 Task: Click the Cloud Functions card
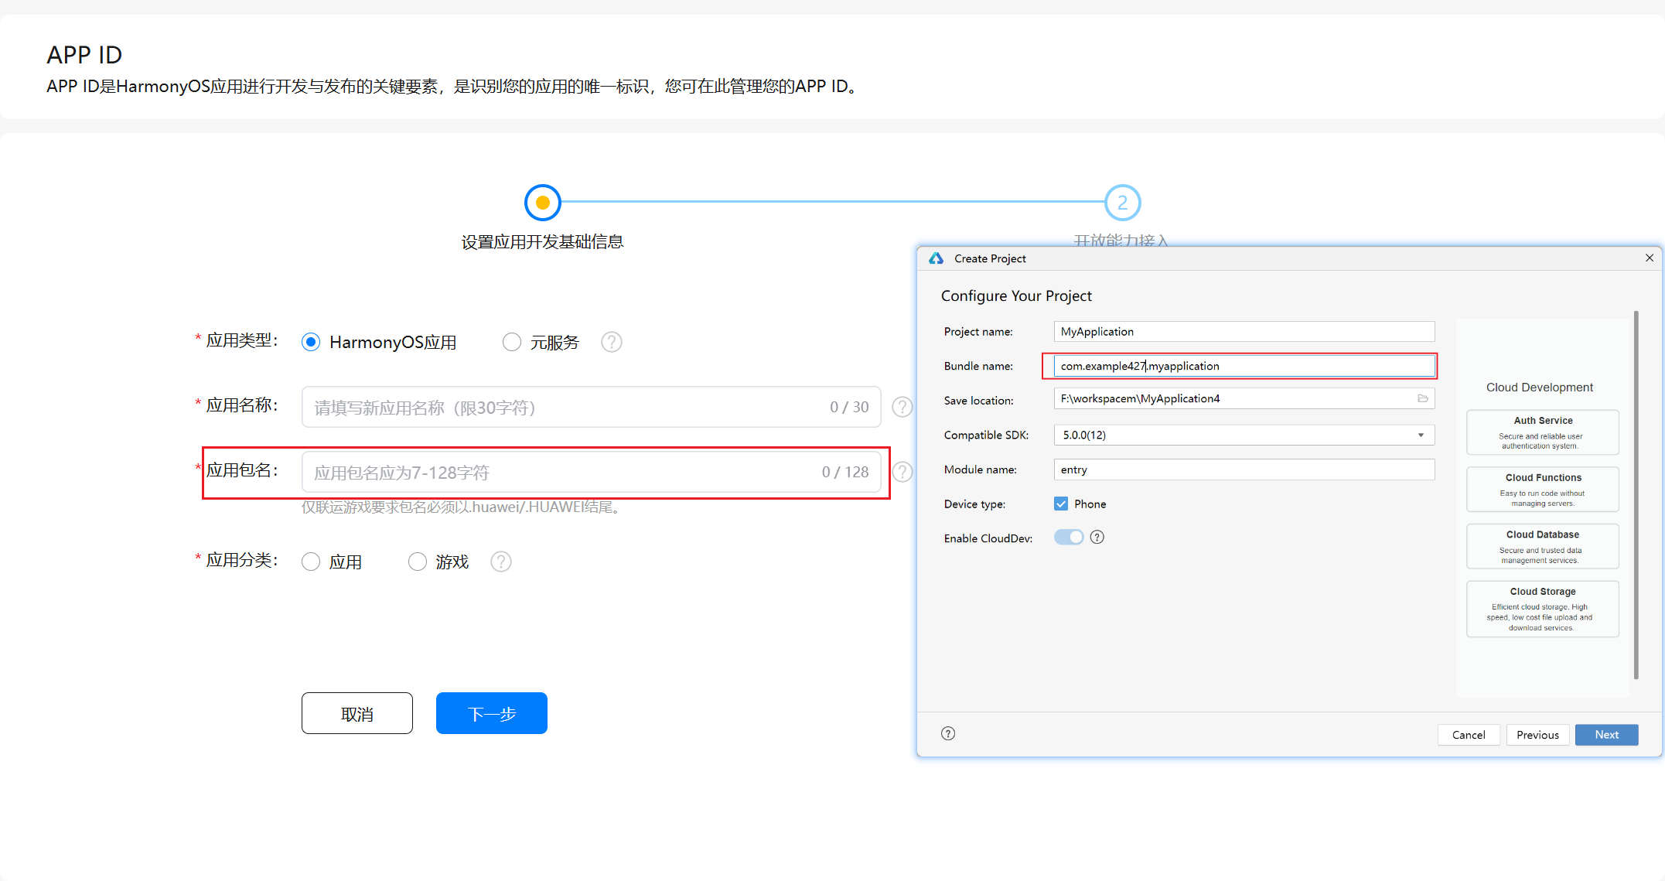(1543, 489)
